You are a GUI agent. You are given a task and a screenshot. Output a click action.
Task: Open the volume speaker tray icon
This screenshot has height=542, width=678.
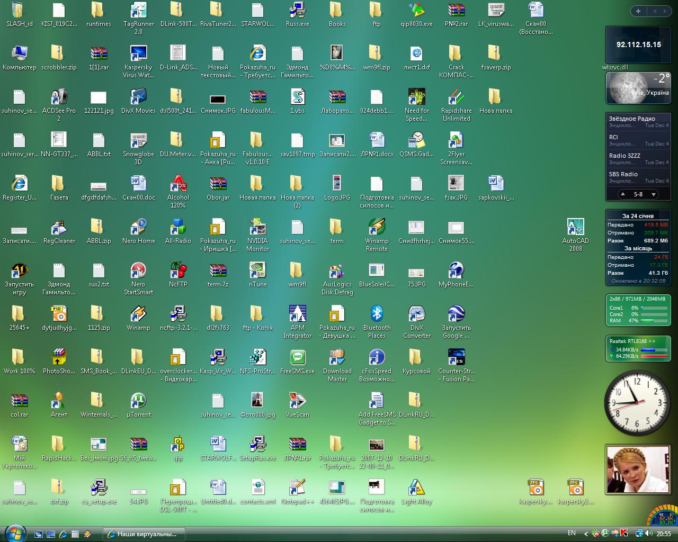click(x=648, y=534)
